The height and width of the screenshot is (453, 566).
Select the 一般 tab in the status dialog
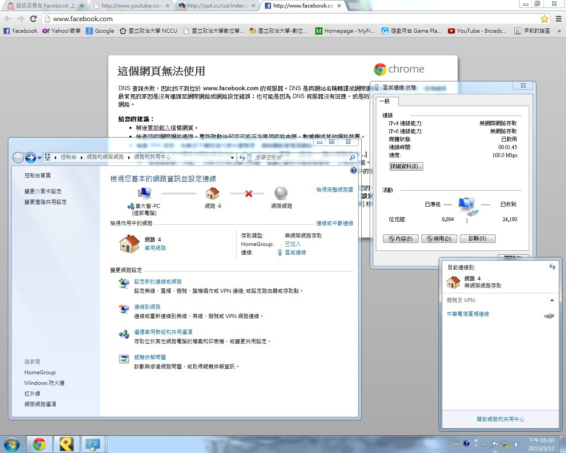387,101
